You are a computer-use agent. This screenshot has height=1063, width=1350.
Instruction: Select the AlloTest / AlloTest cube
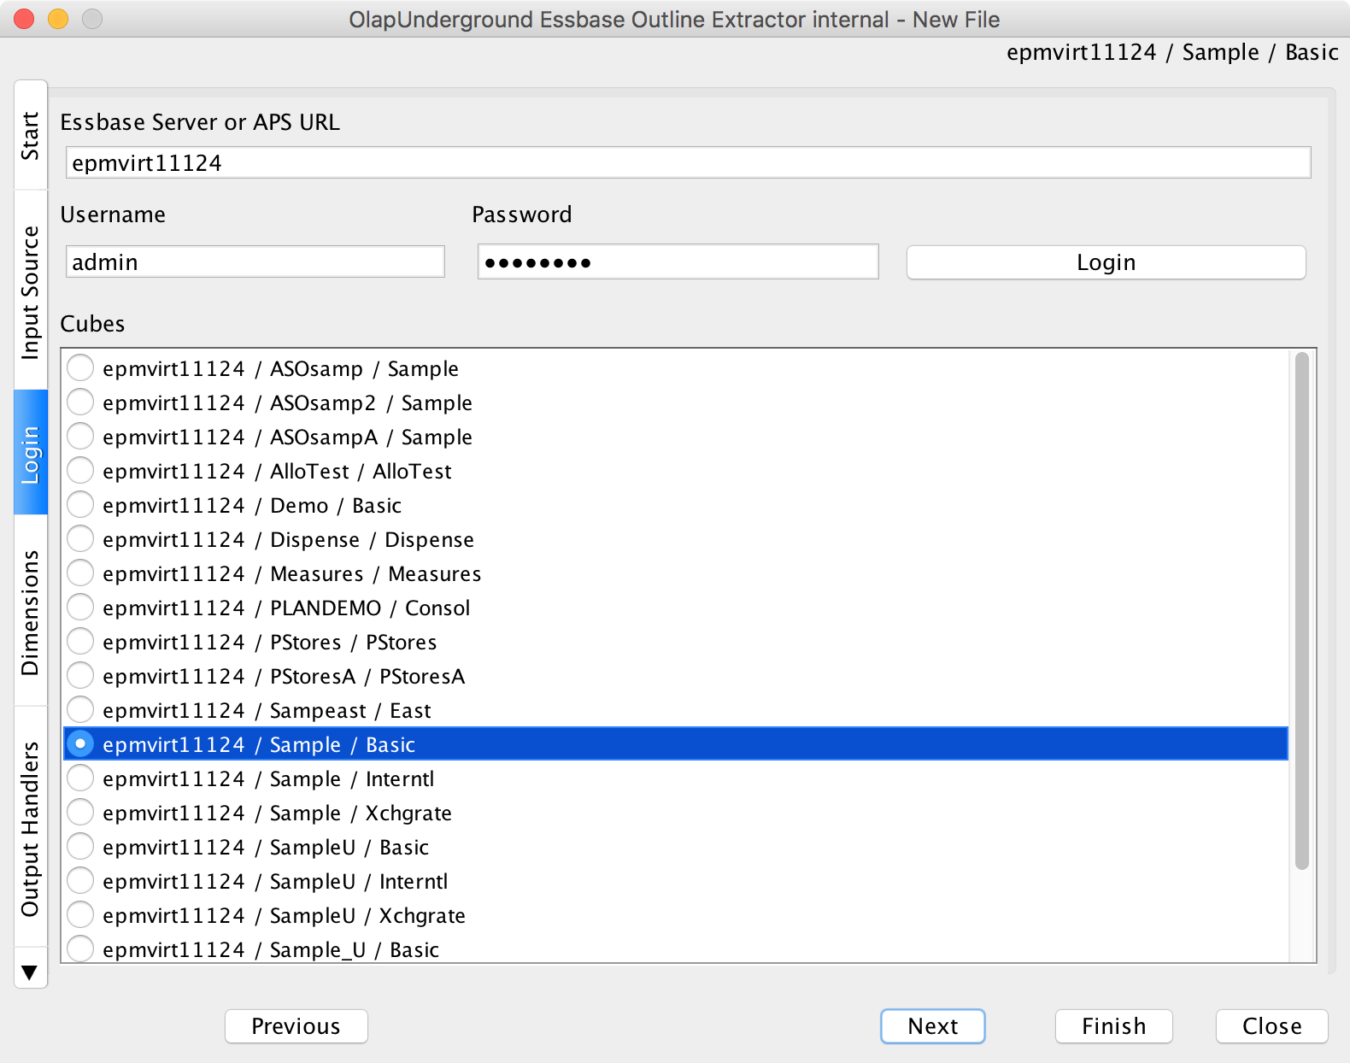click(80, 471)
